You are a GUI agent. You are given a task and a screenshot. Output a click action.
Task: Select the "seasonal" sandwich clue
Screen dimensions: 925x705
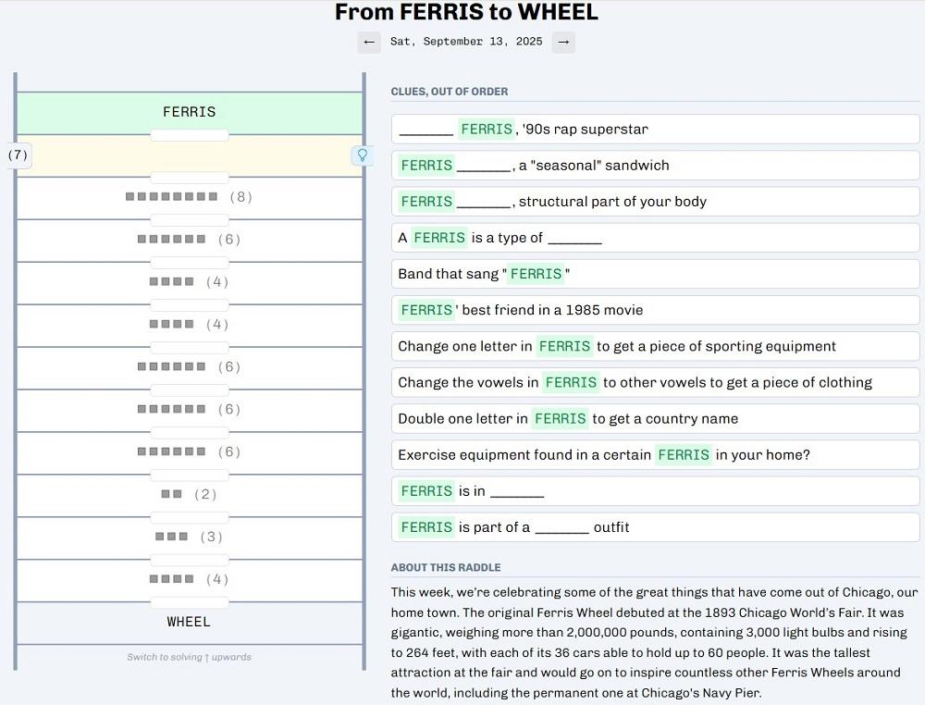[x=655, y=166]
